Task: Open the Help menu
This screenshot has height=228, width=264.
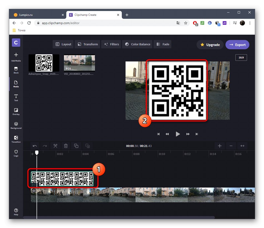Action: (x=16, y=212)
